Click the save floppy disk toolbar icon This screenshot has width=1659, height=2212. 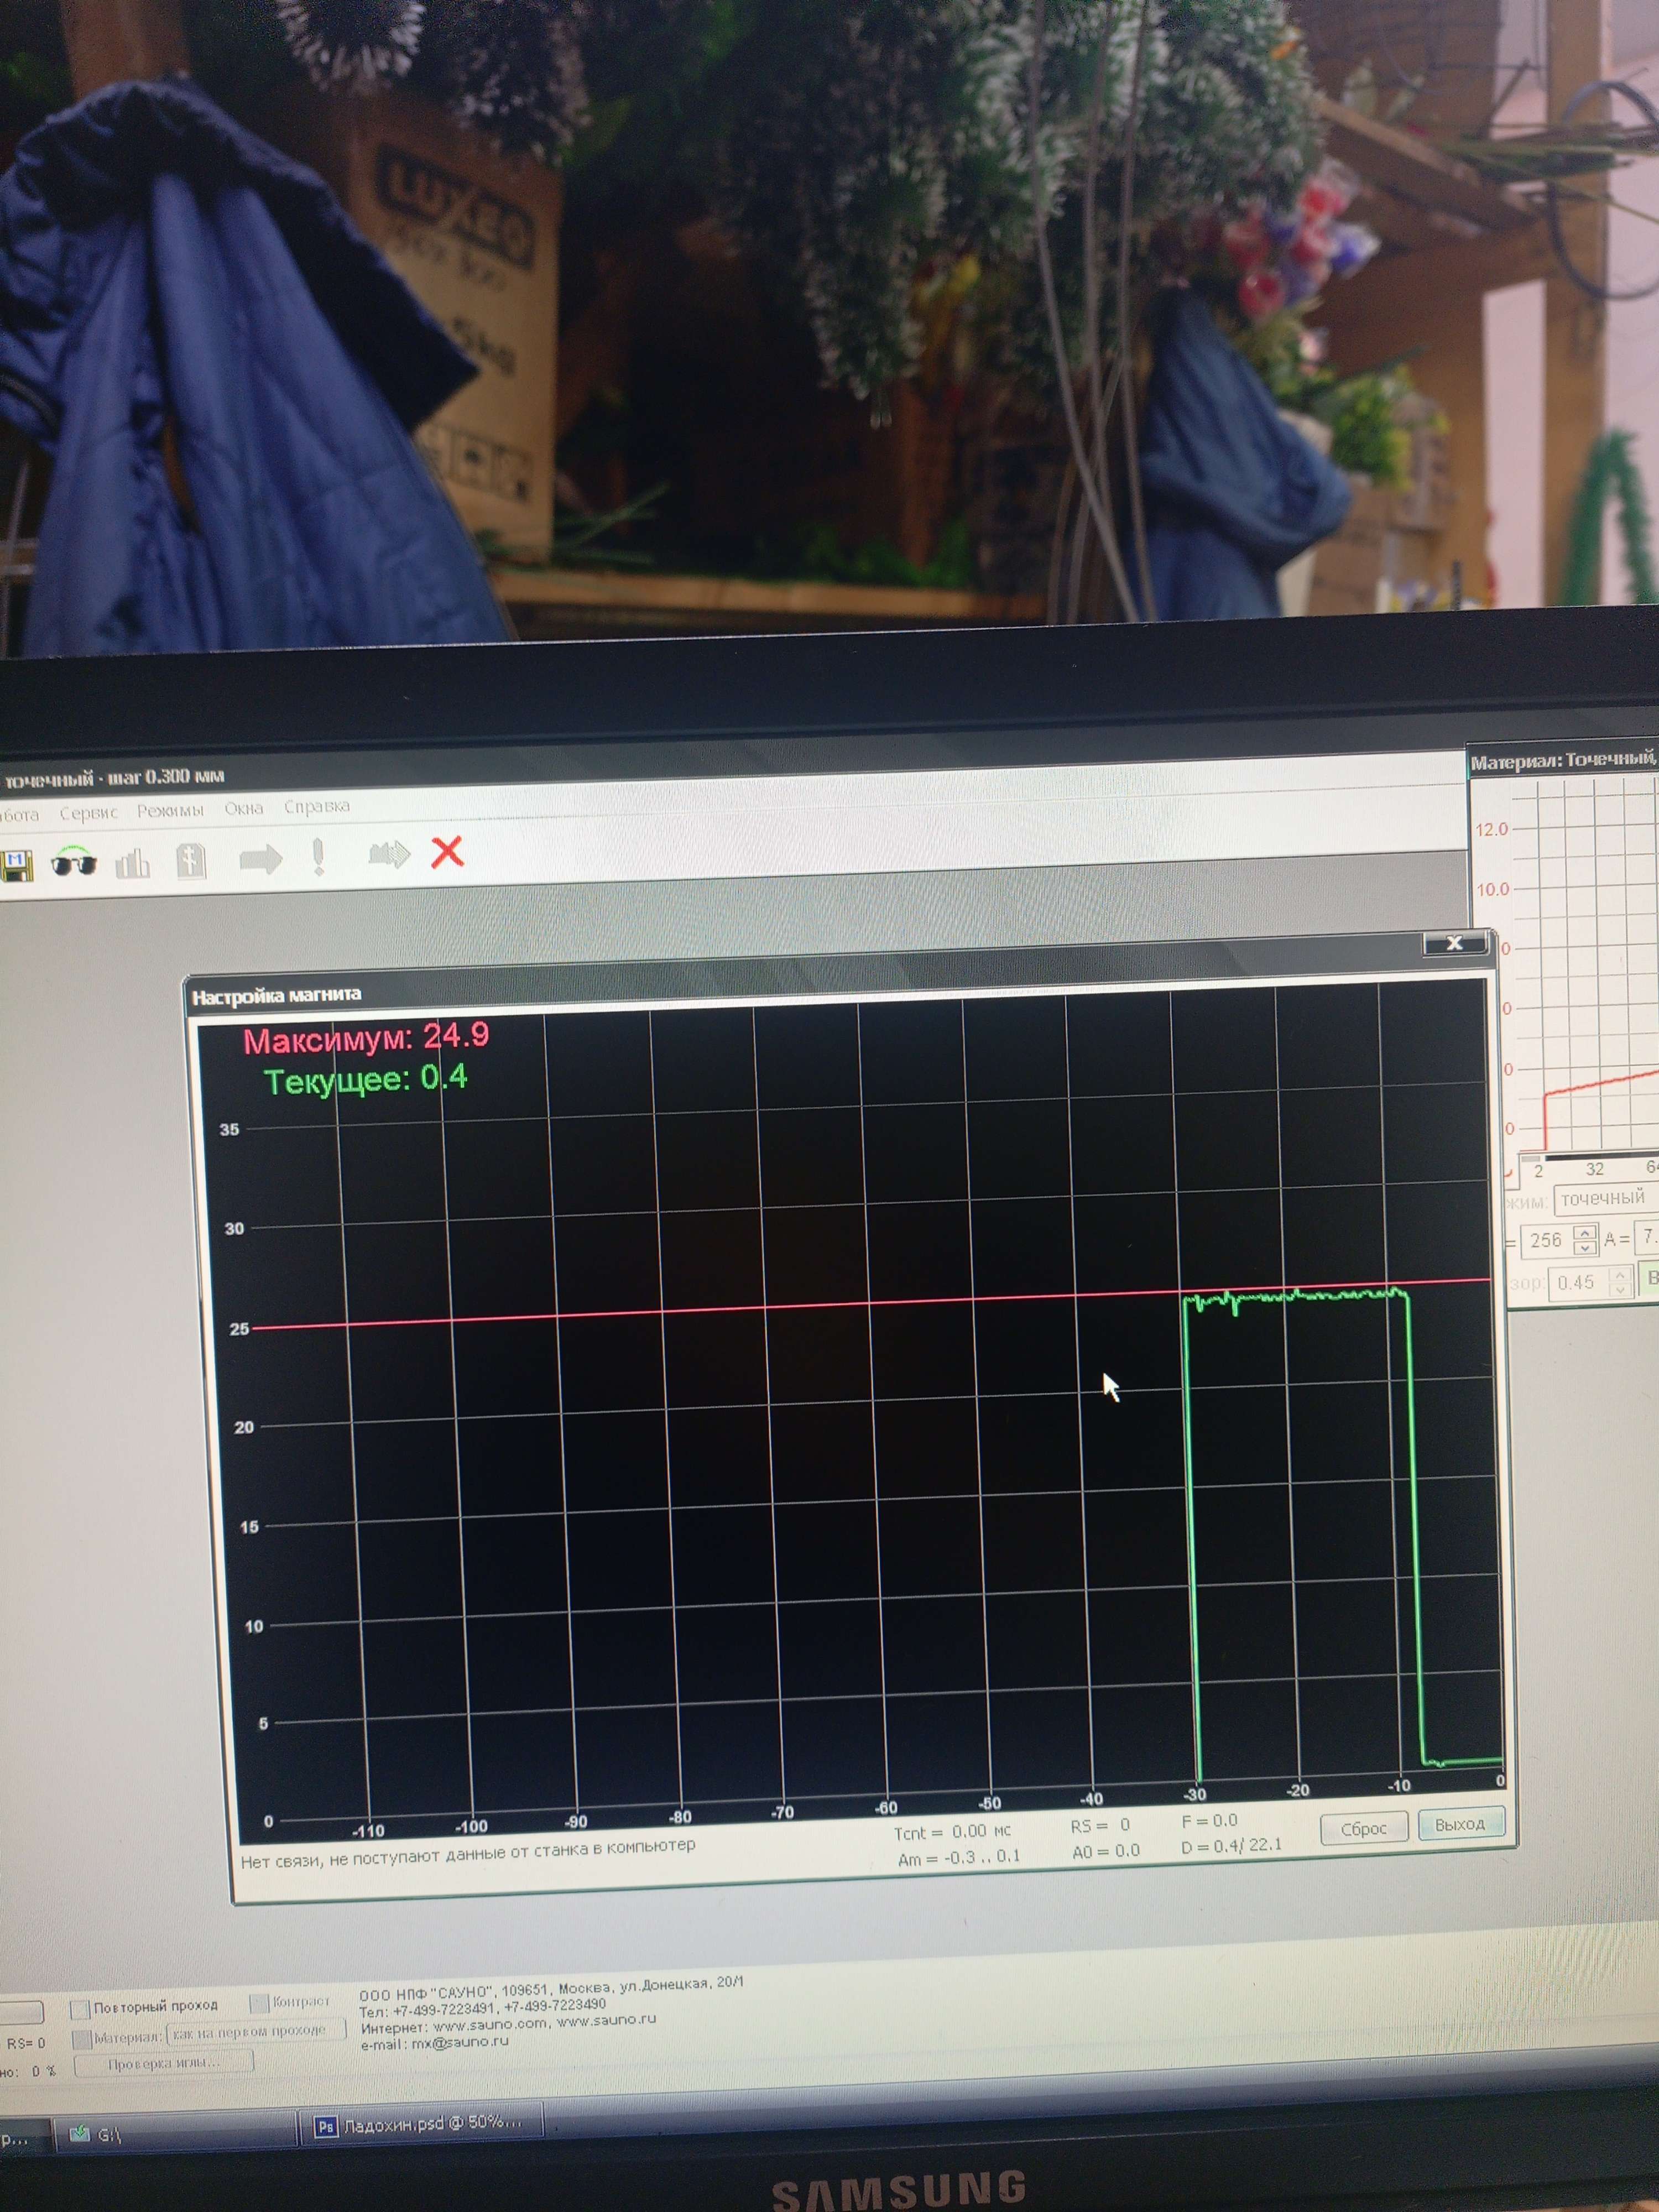(x=16, y=865)
